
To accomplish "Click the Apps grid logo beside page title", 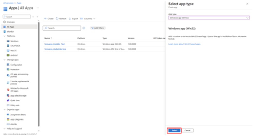I will (5, 9).
